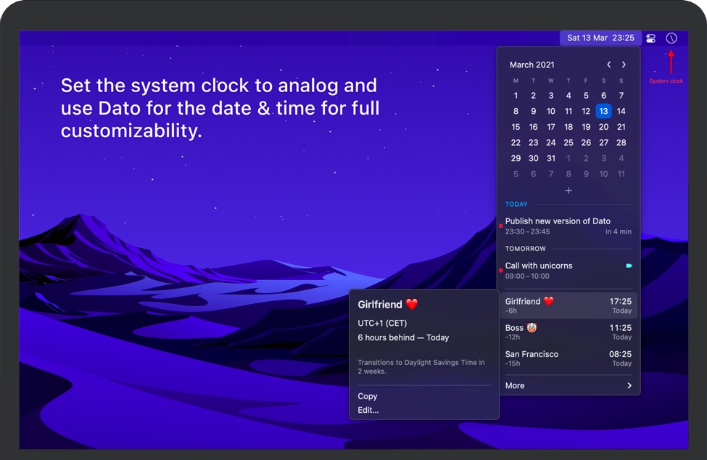
Task: Click the video call icon on Call with unicorns
Action: [629, 266]
